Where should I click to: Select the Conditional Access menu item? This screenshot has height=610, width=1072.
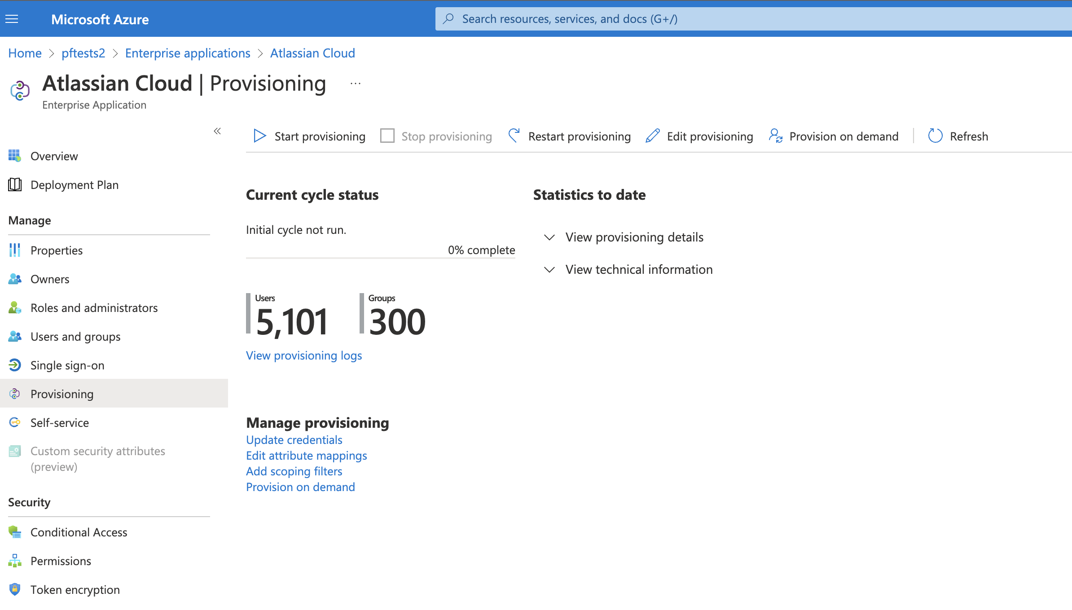[79, 532]
